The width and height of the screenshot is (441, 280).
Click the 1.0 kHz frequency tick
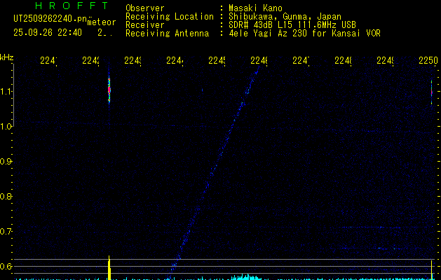6,127
